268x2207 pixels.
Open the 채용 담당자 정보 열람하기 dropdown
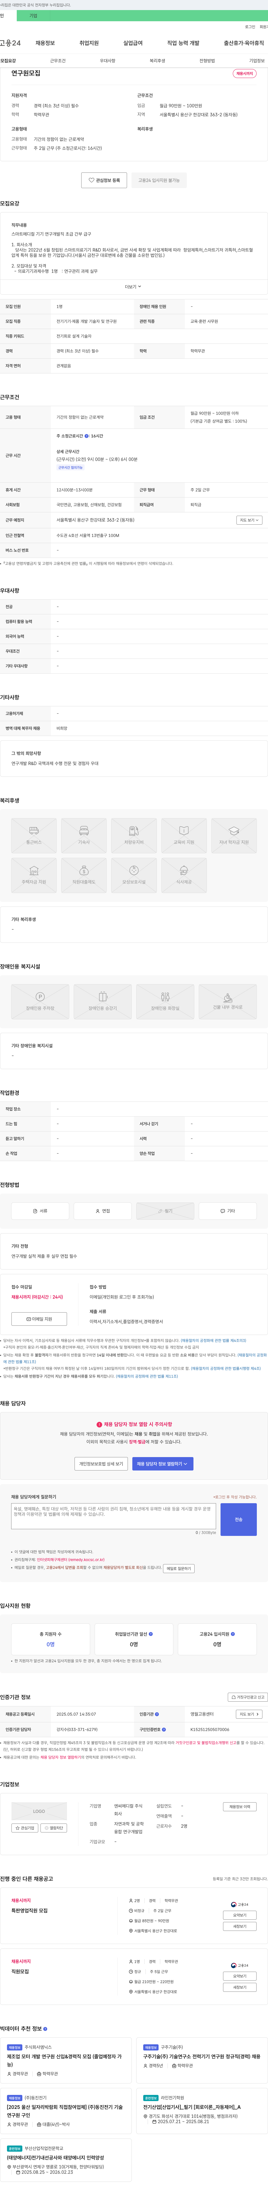(163, 1464)
